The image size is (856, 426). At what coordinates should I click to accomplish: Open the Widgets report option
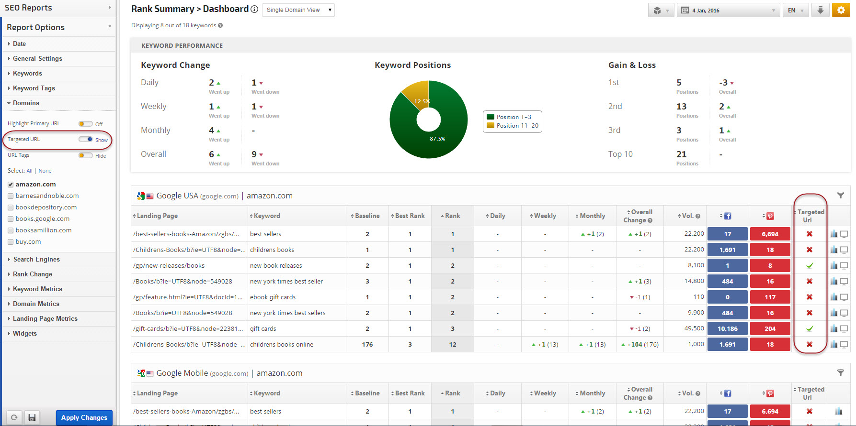[x=25, y=333]
